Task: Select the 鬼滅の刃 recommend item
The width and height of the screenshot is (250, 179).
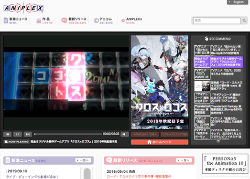Action: point(218,122)
